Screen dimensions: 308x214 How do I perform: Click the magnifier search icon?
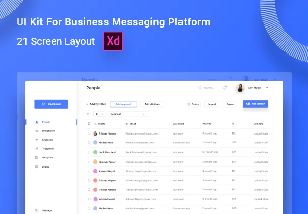pos(200,88)
